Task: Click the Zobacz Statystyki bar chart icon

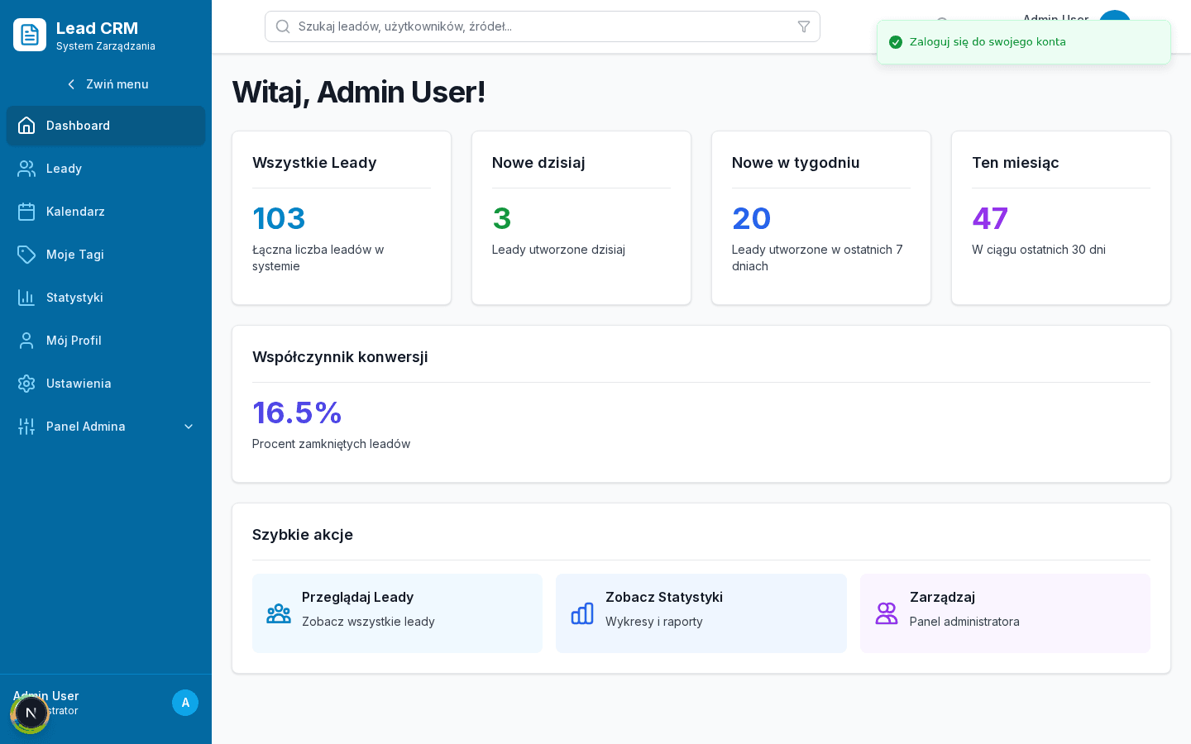Action: (582, 613)
